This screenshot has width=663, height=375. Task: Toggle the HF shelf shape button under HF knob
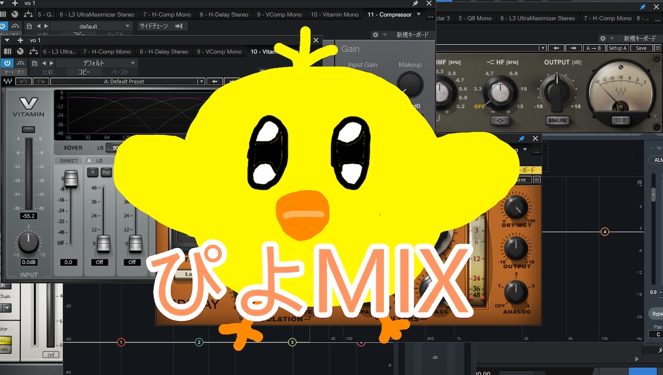tap(500, 120)
